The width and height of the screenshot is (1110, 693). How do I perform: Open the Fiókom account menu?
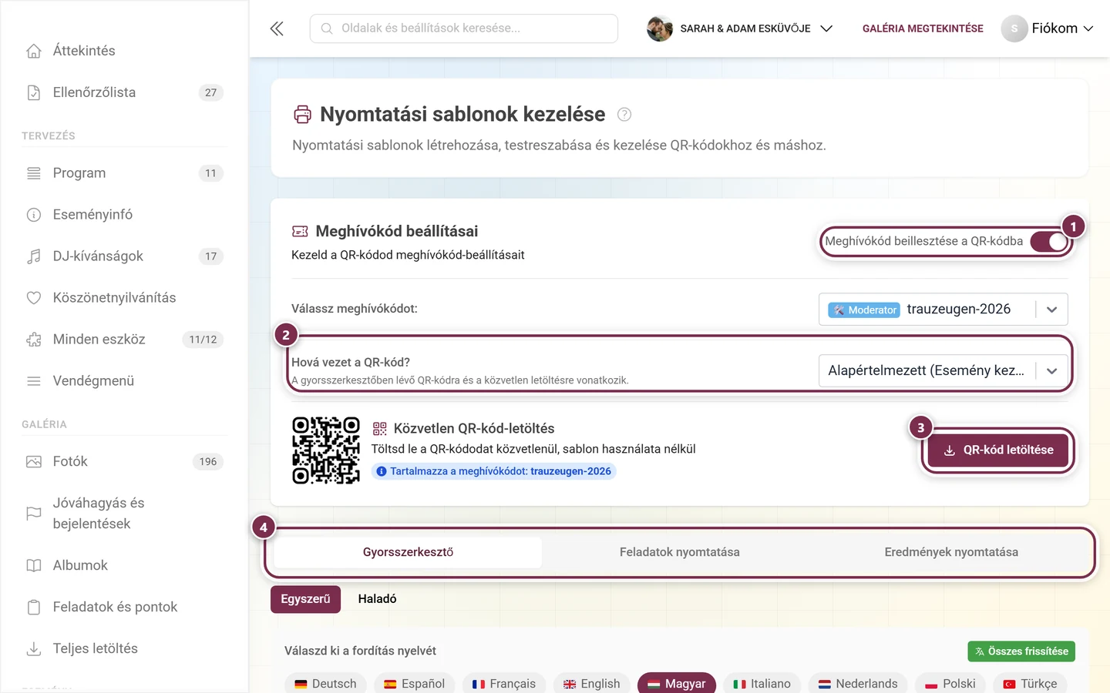(1048, 28)
